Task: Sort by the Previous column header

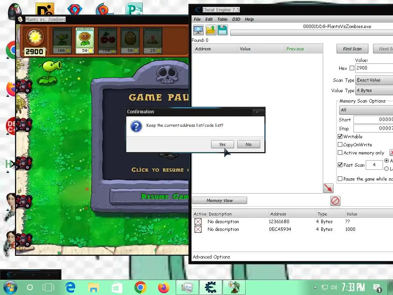Action: click(x=303, y=49)
